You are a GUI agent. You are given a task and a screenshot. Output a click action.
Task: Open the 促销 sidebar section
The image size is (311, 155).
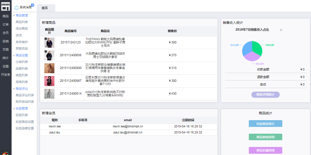(x=6, y=41)
